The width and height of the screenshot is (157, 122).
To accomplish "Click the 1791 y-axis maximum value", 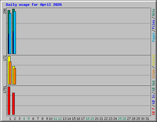I will click(5, 90).
